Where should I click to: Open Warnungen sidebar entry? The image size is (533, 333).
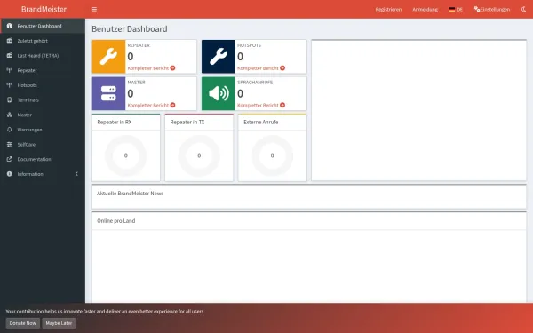pyautogui.click(x=43, y=130)
